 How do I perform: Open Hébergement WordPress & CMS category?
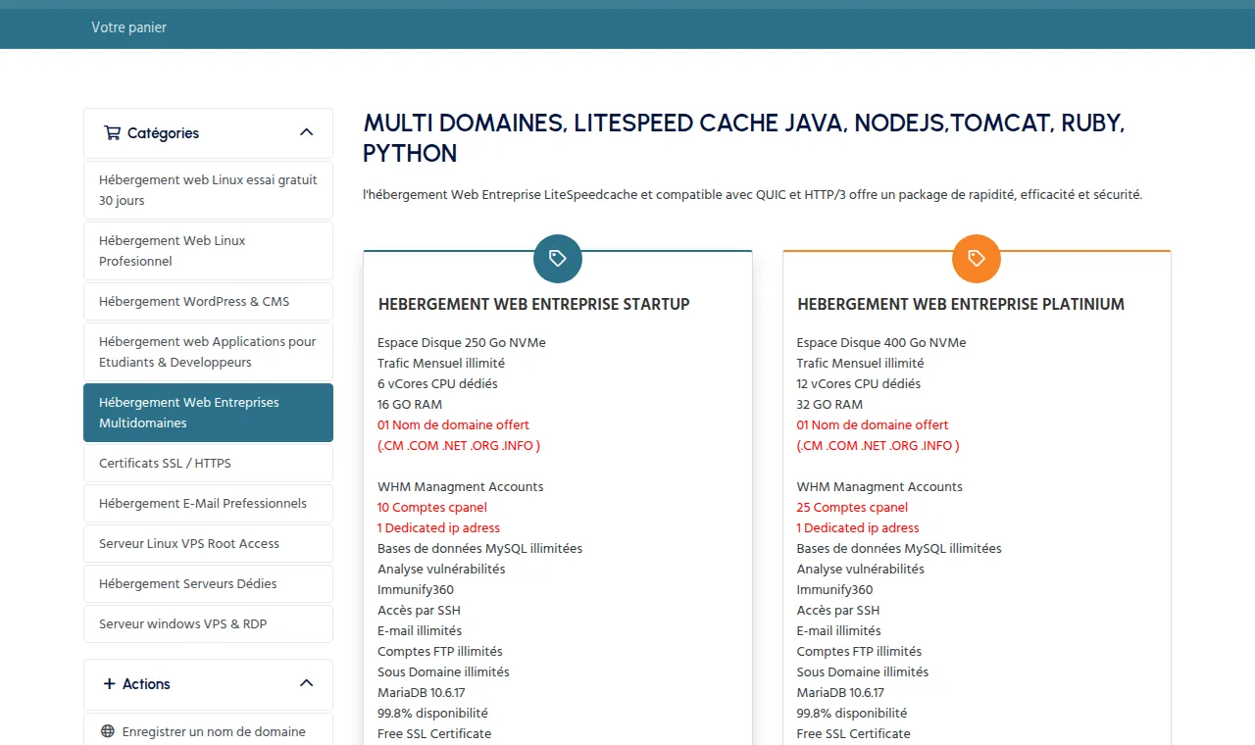point(208,301)
